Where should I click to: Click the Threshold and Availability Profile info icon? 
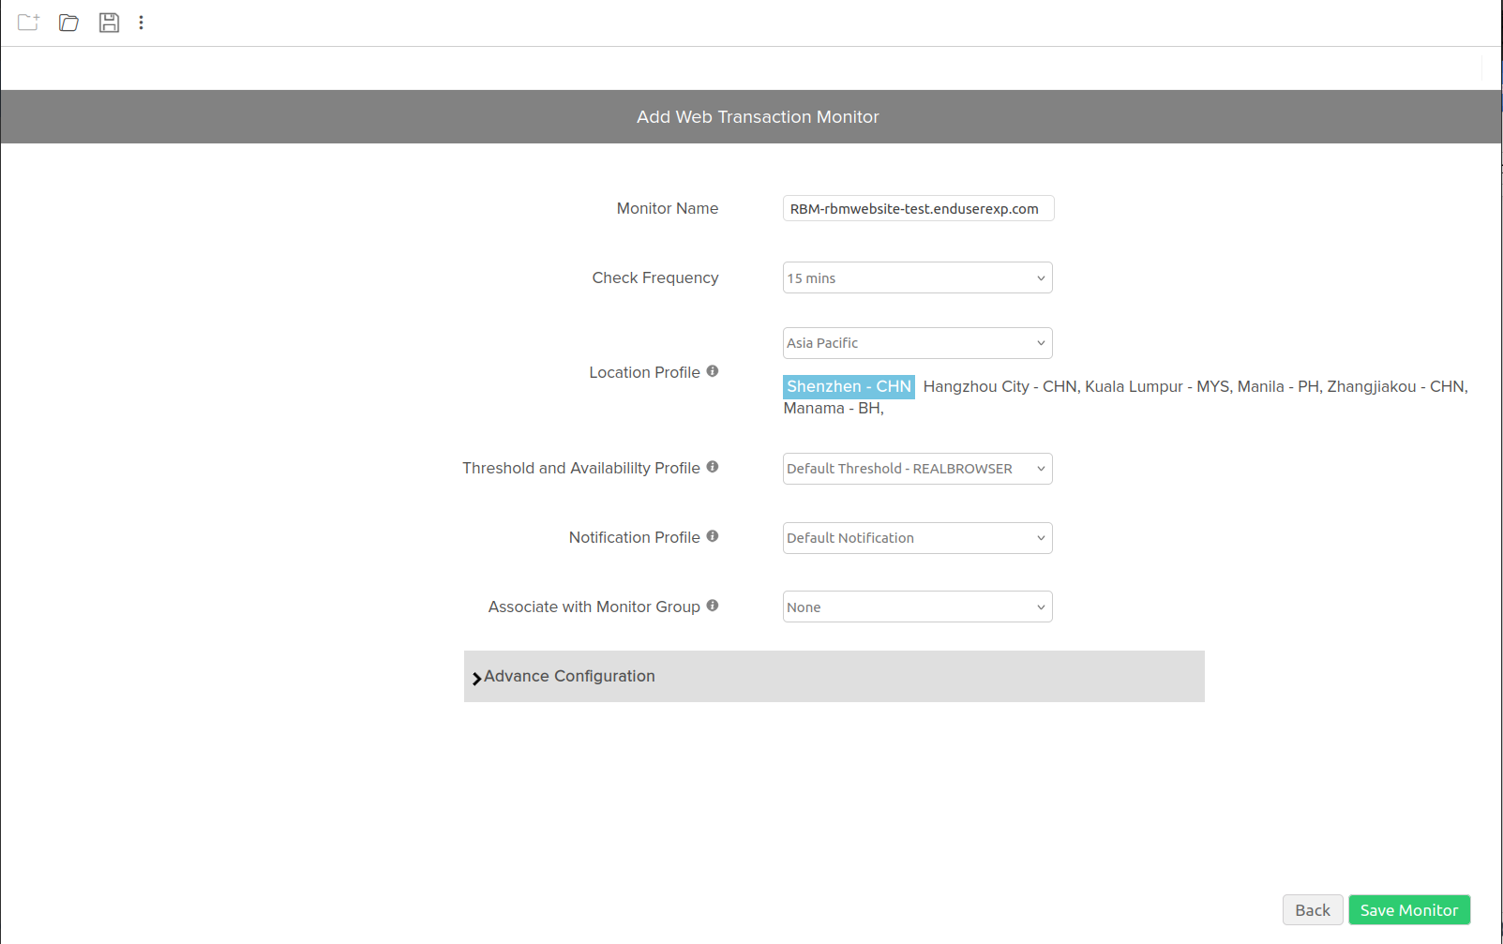pyautogui.click(x=713, y=466)
